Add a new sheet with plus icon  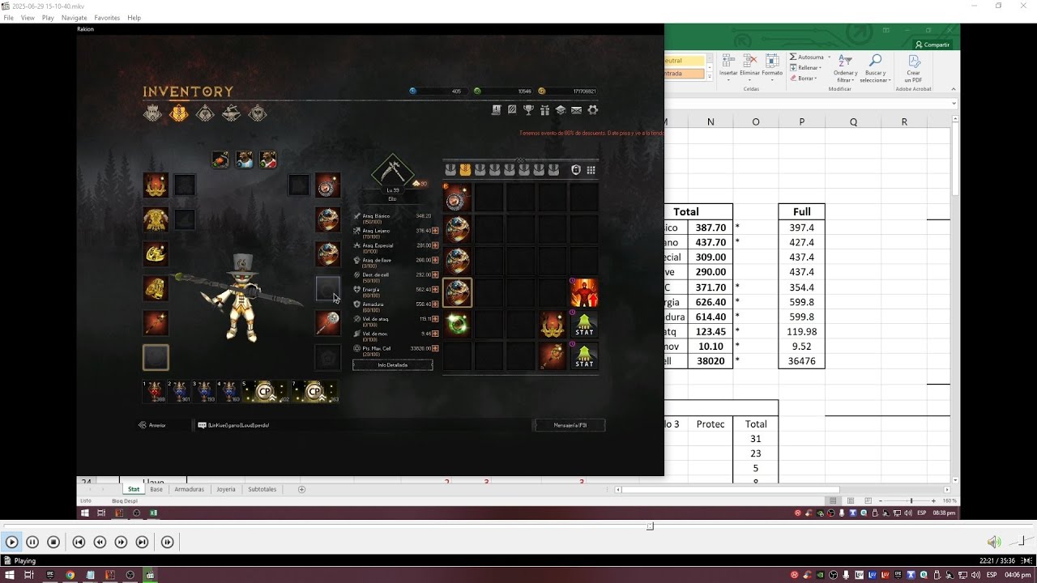pyautogui.click(x=301, y=489)
